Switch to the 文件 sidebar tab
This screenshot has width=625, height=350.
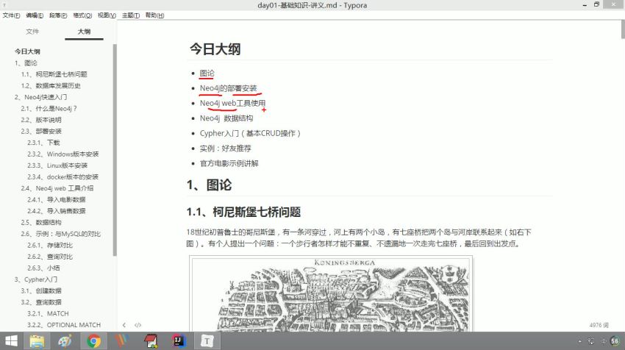point(32,32)
